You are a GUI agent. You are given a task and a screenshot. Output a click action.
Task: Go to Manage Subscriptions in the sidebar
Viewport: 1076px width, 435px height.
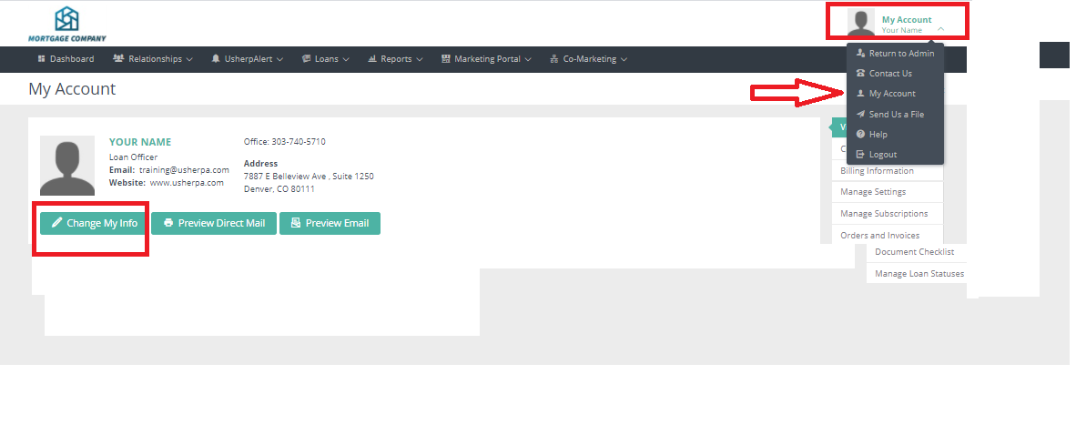[884, 214]
